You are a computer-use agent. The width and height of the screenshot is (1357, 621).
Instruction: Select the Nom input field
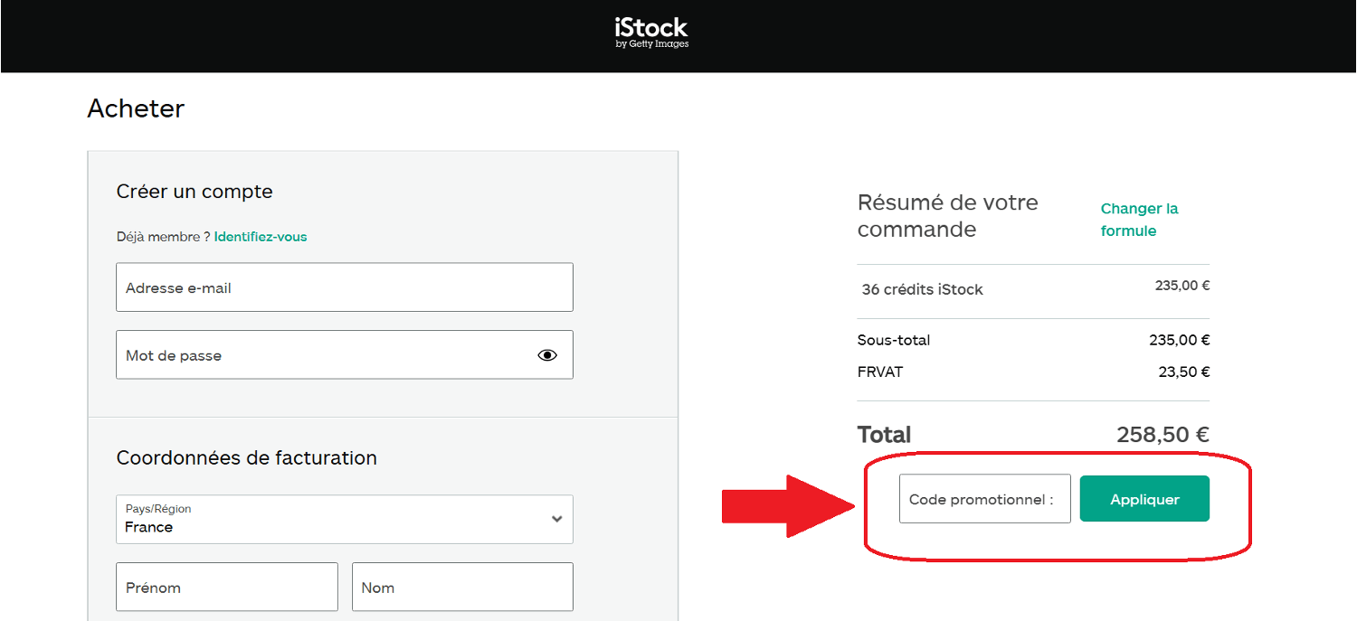[x=462, y=587]
